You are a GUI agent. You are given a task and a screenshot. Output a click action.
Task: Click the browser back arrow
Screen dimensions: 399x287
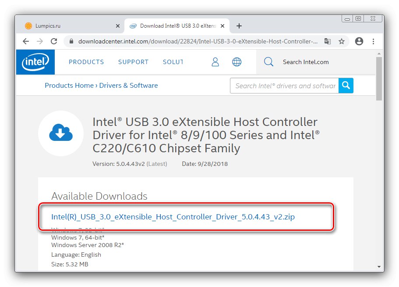(26, 41)
